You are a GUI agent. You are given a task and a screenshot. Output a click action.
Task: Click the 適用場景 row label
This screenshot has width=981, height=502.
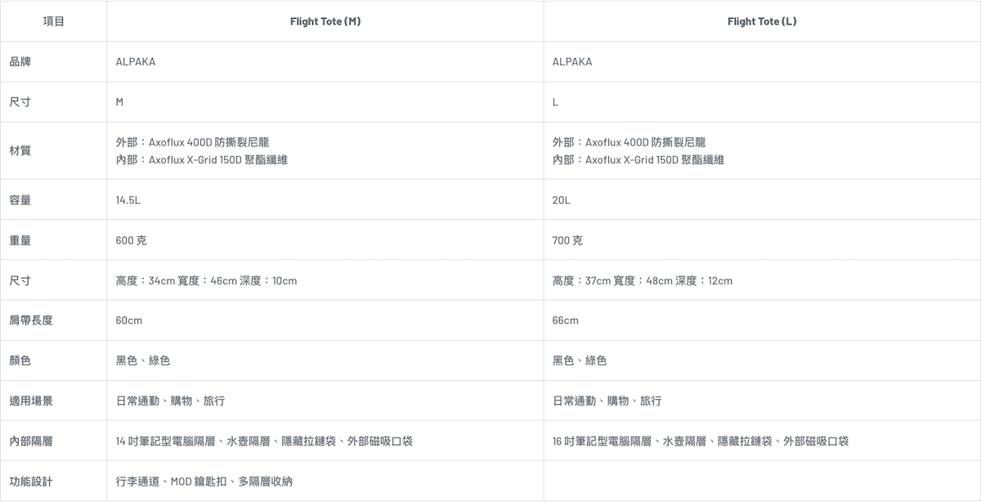[x=31, y=401]
